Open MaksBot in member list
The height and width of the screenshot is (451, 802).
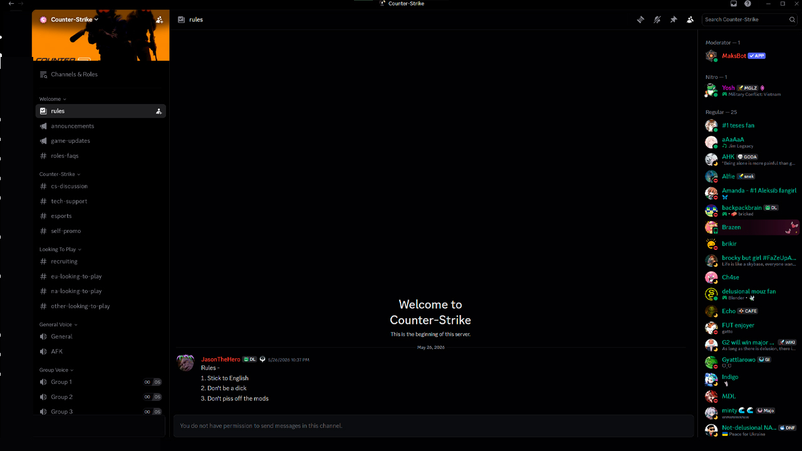point(751,56)
